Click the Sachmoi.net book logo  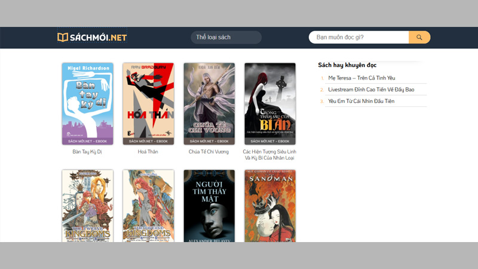click(92, 37)
